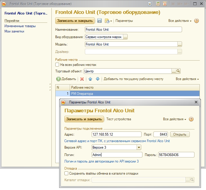The width and height of the screenshot is (206, 190).
Task: Click Записать и закрыть in Параметры dialog
Action: 84,119
